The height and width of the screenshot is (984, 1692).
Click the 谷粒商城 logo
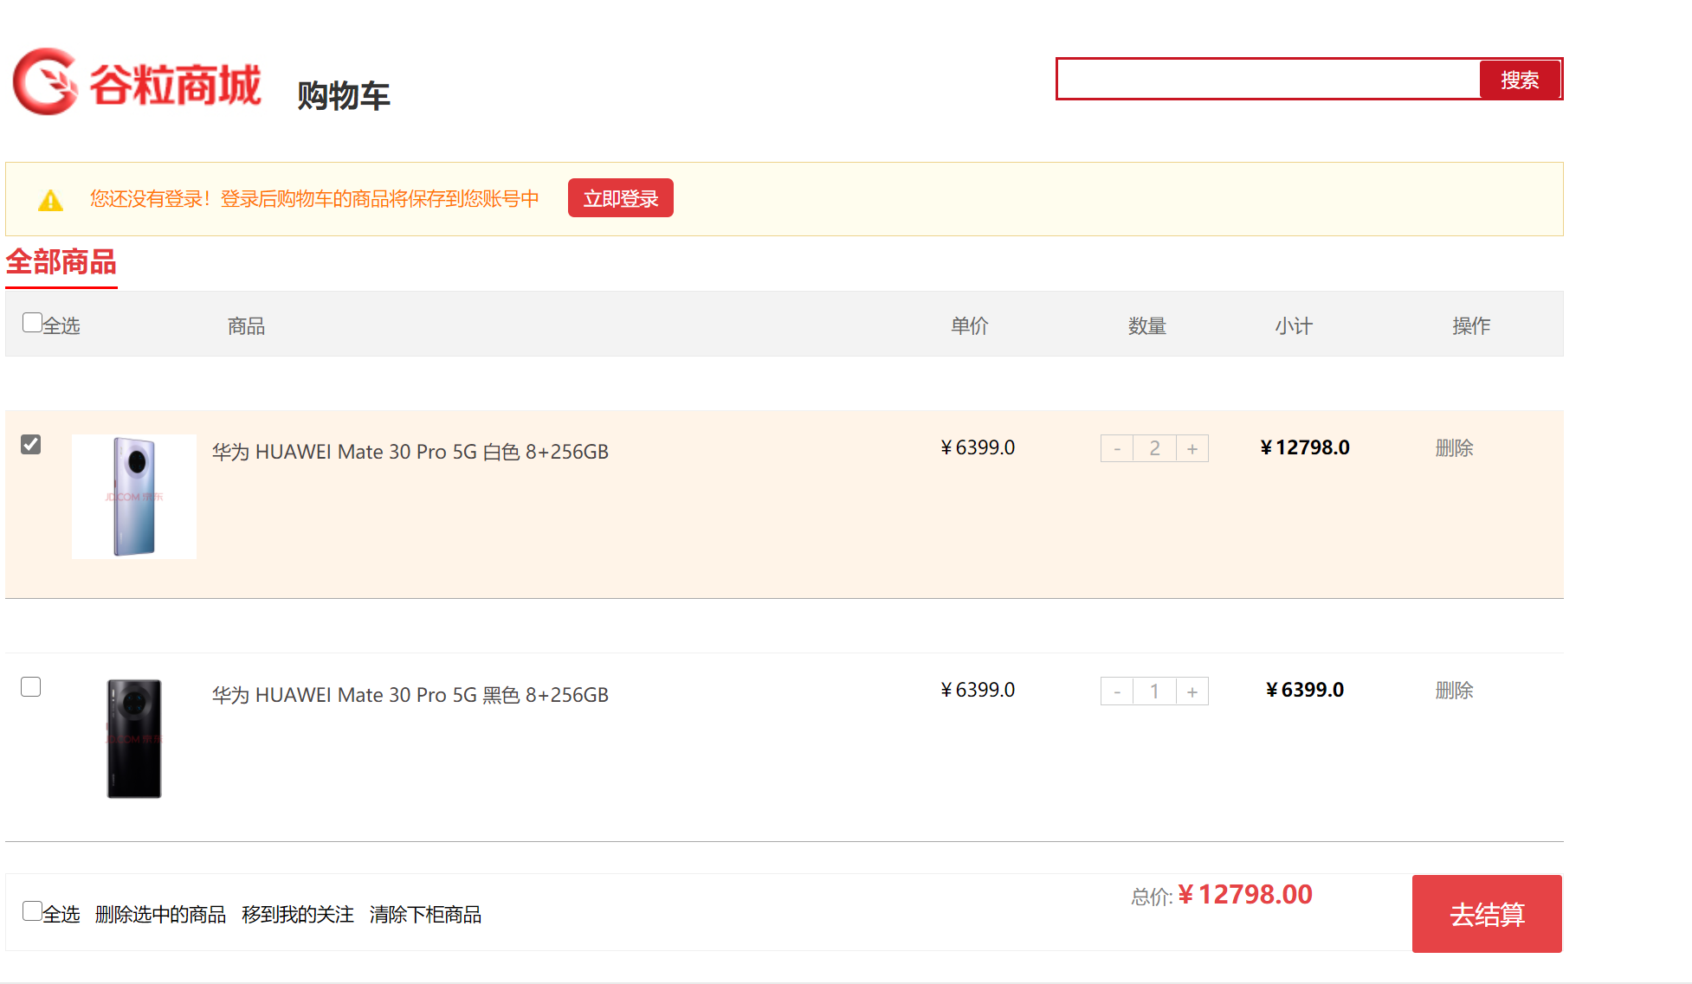point(137,82)
